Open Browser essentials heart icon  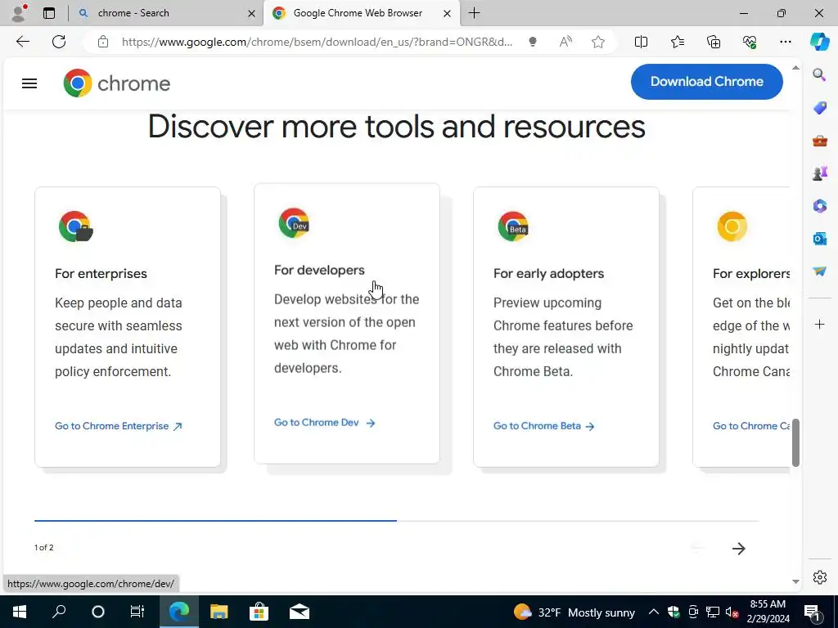click(750, 42)
